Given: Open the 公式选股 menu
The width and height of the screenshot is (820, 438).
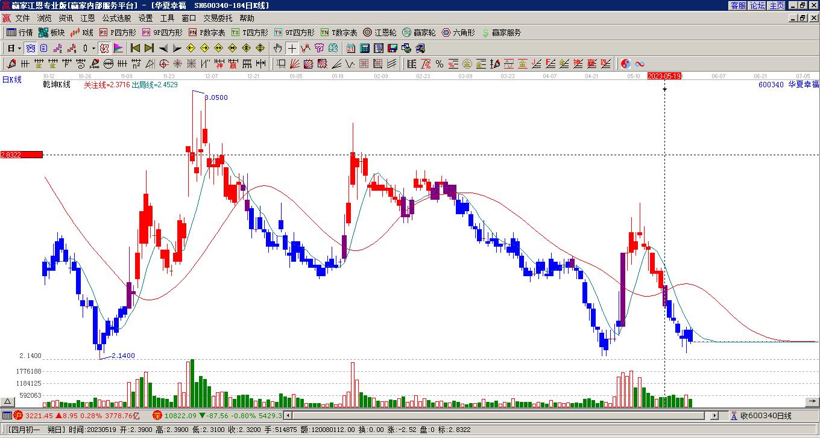Looking at the screenshot, I should [x=116, y=18].
